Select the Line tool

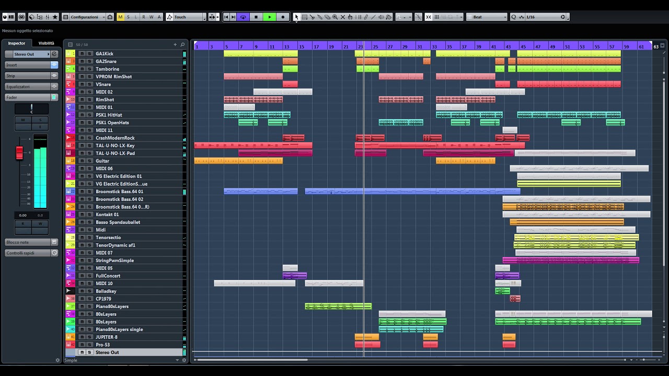(373, 17)
